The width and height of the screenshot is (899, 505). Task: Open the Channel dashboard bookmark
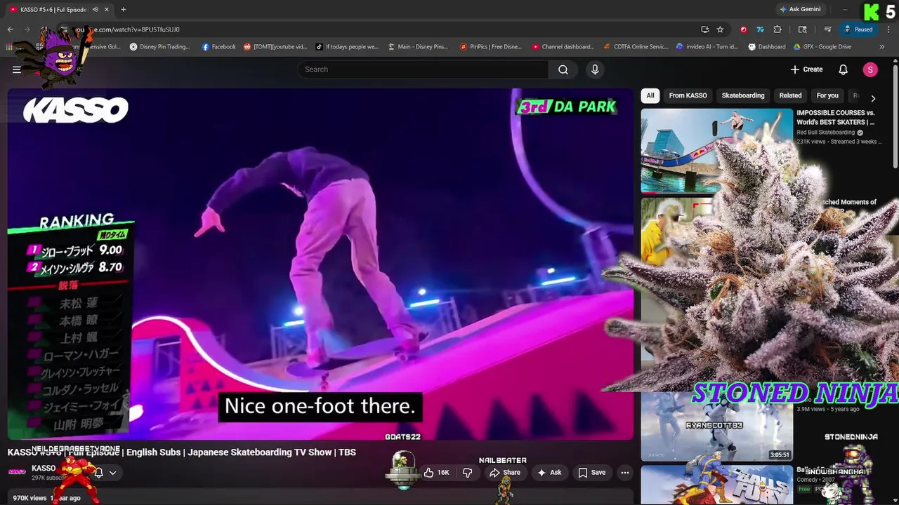point(563,47)
